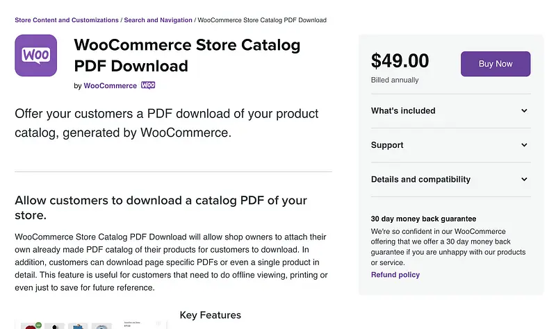Click the Key Features heading
556x329 pixels.
210,315
